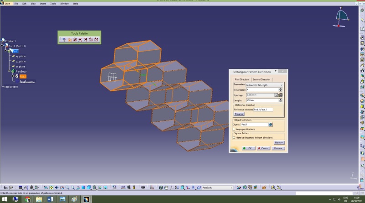Click first icon in Tools Palette

pos(64,40)
